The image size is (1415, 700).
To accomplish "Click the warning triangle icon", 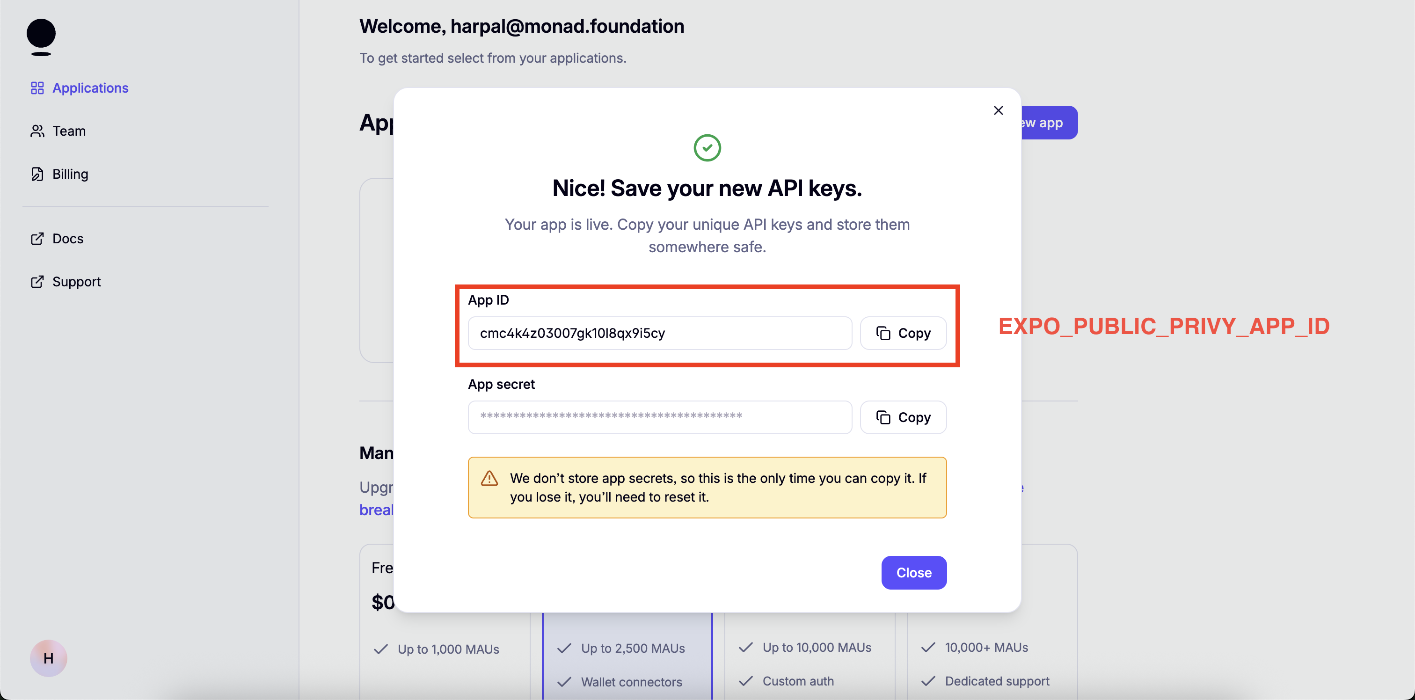I will point(489,478).
